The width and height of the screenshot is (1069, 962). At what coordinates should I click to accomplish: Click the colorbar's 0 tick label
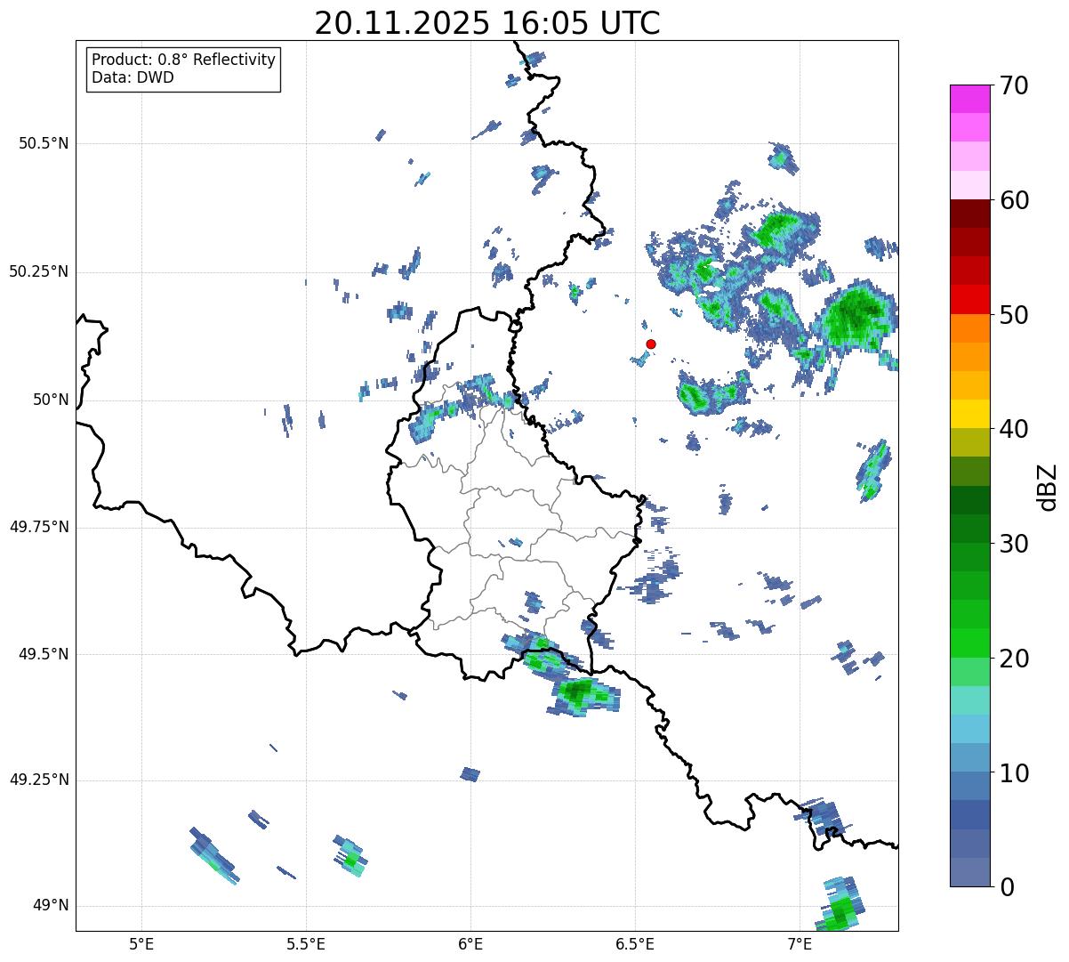tap(1007, 887)
